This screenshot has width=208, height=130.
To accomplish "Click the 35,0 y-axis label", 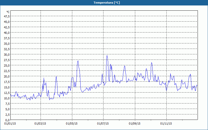I will coord(7,44).
